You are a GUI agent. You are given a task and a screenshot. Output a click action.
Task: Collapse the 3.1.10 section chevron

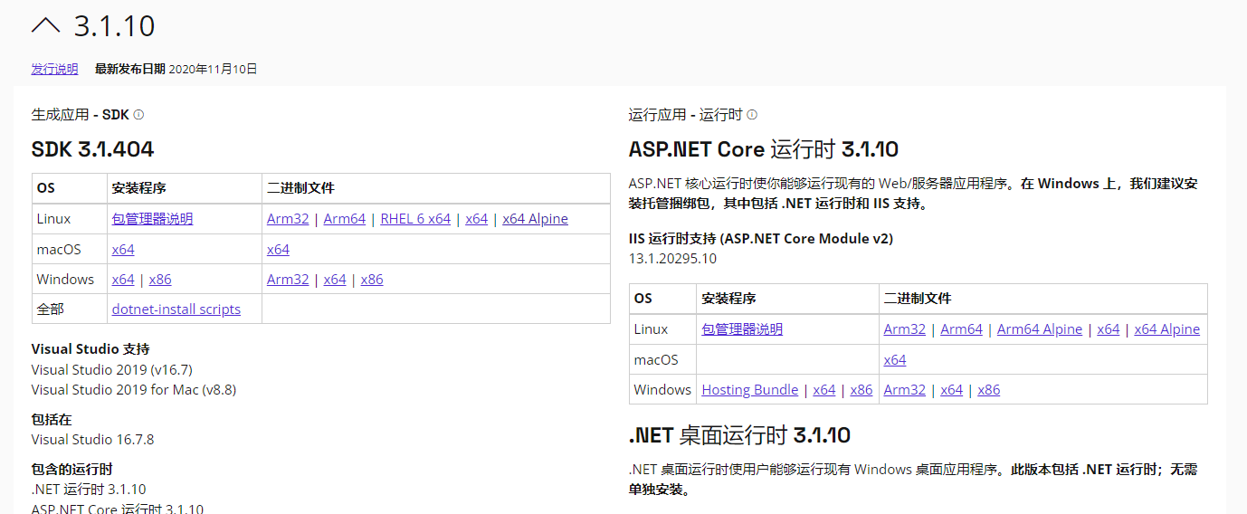click(45, 26)
